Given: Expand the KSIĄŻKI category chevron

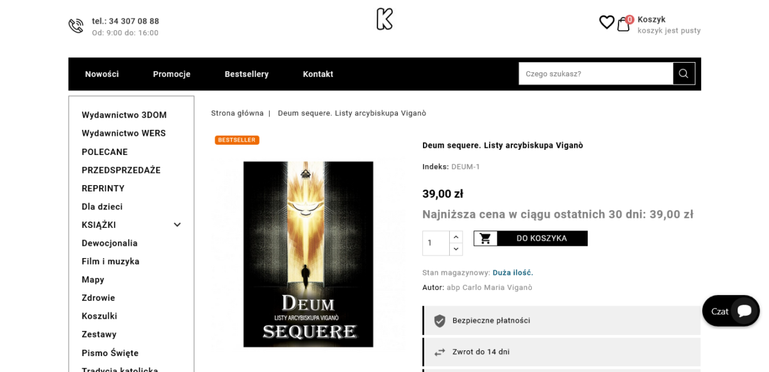Looking at the screenshot, I should [178, 225].
